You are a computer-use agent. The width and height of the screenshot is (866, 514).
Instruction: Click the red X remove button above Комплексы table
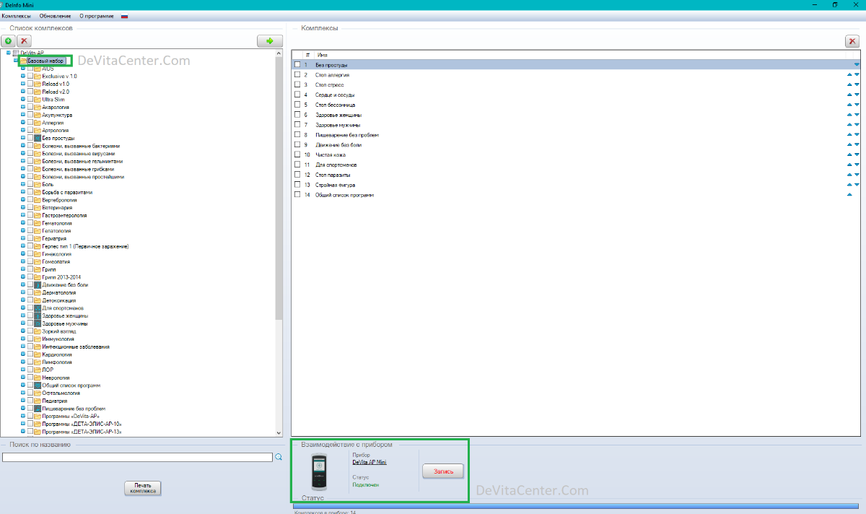pos(852,41)
